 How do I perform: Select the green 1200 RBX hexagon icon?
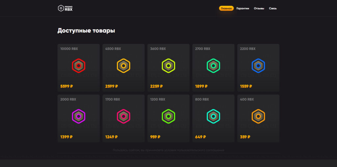click(x=168, y=116)
